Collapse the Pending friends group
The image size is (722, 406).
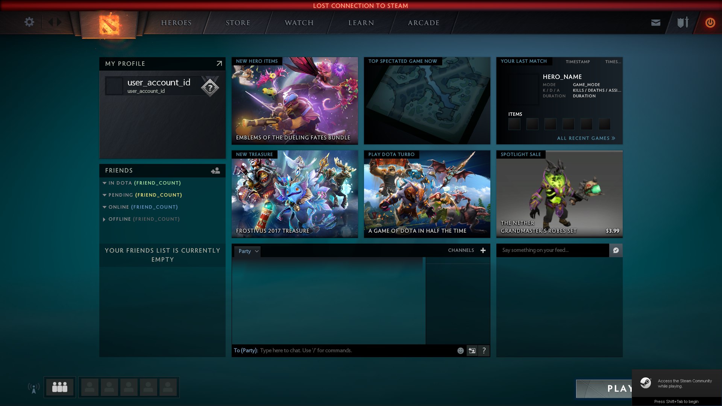tap(105, 195)
